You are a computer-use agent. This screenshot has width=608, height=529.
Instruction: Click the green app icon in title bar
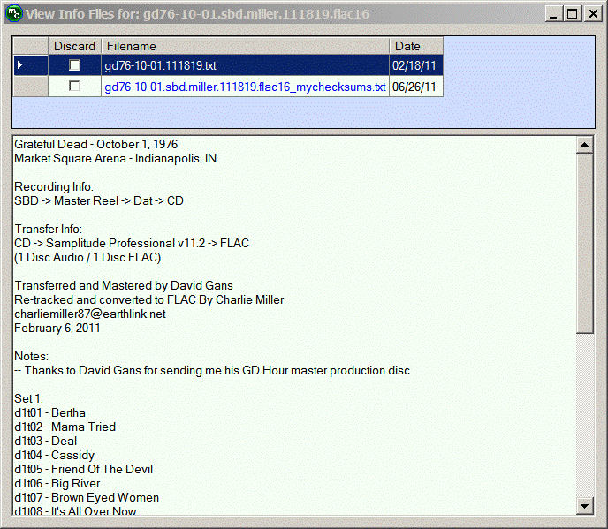click(13, 13)
